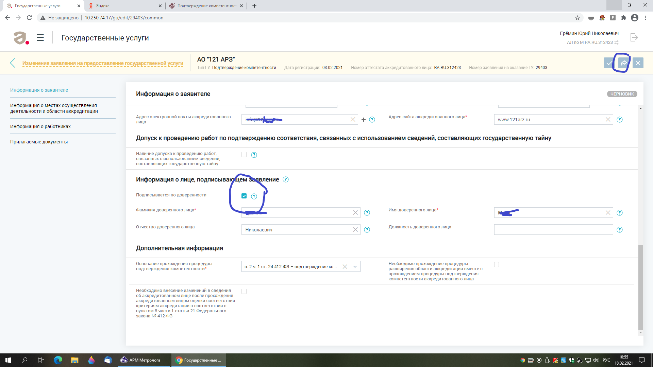
Task: Enable state secret access checkbox
Action: point(244,155)
